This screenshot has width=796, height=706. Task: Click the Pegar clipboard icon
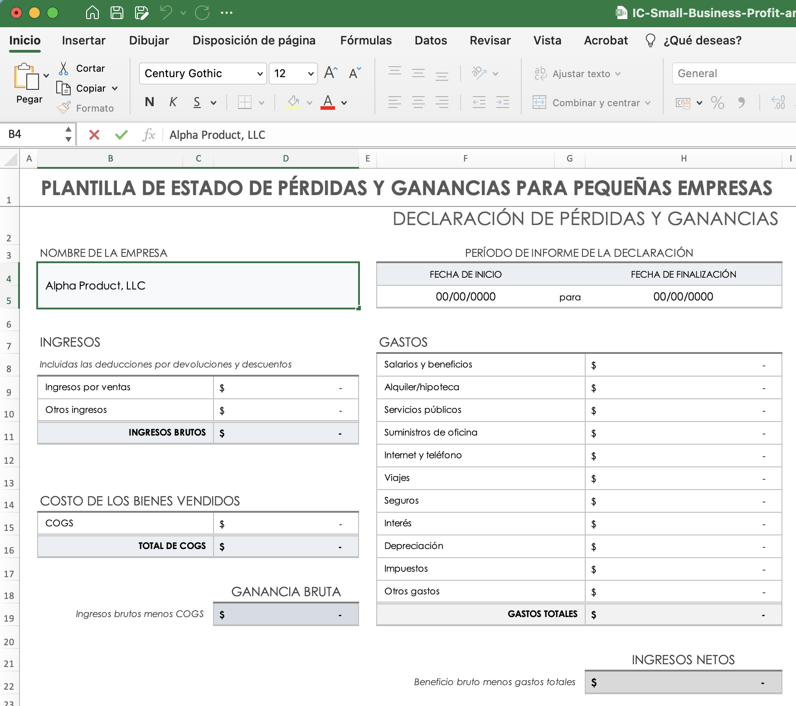point(27,76)
